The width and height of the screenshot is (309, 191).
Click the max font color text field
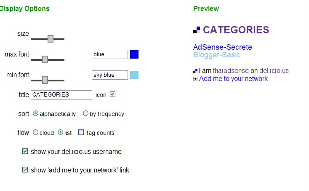point(110,54)
